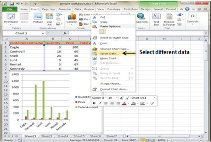The image size is (211, 142).
Task: Click the zoom slider in the status bar
Action: (185, 140)
